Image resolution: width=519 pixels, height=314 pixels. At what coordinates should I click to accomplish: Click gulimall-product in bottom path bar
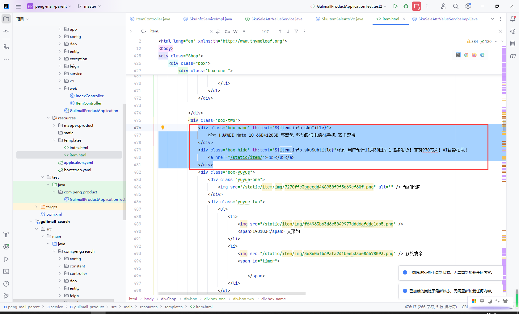87,307
